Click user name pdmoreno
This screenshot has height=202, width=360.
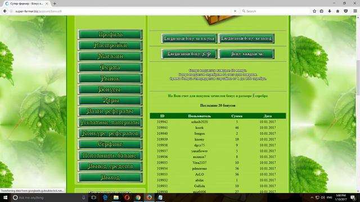point(199,168)
